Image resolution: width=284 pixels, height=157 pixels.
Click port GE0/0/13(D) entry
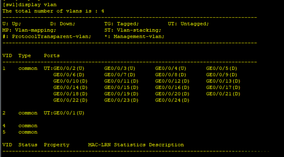(x=223, y=81)
